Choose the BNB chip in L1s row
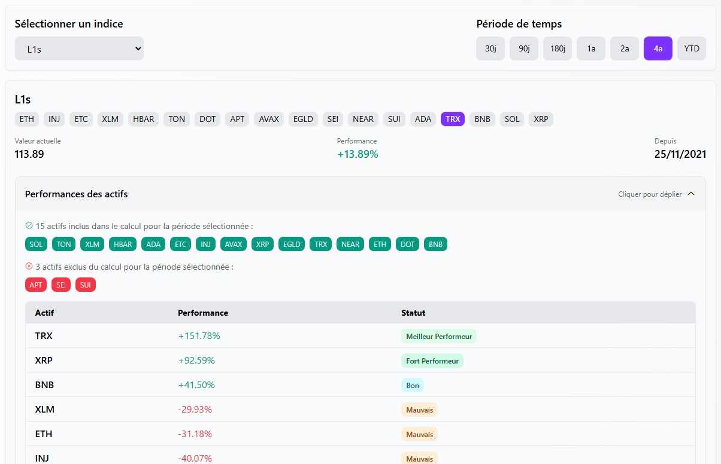 tap(483, 119)
